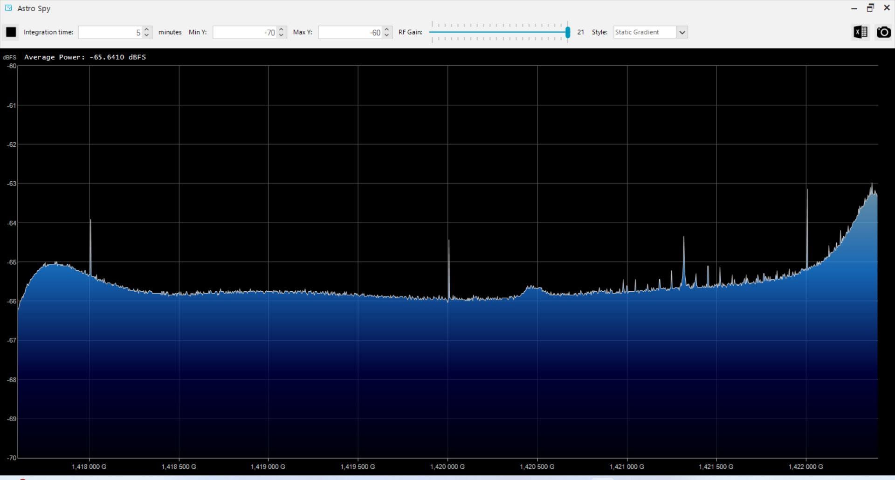Viewport: 895px width, 480px height.
Task: Click the 'RF Gain:' label
Action: (x=410, y=32)
